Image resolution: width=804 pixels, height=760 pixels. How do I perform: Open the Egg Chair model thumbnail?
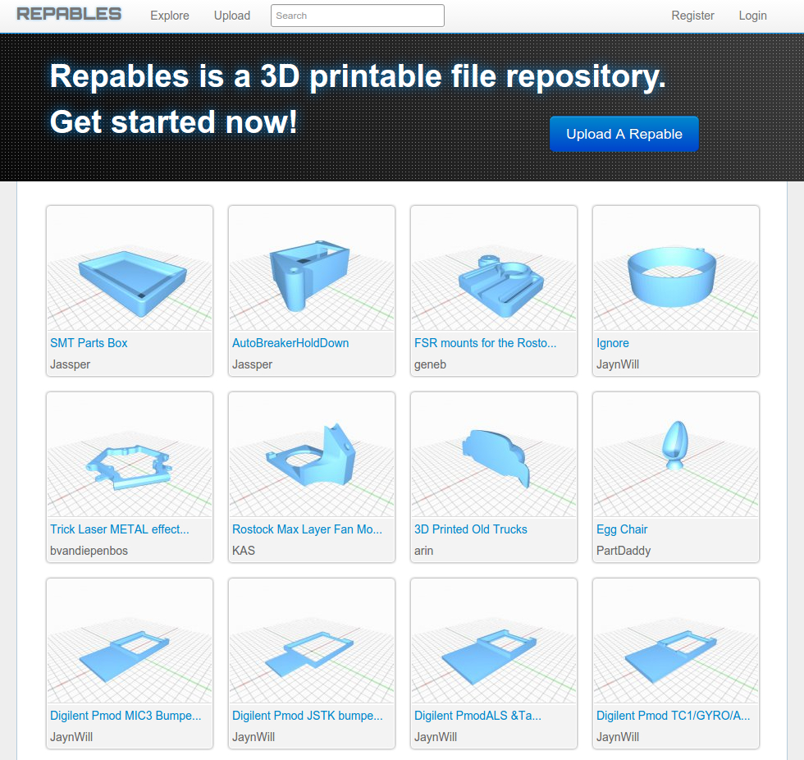tap(676, 455)
